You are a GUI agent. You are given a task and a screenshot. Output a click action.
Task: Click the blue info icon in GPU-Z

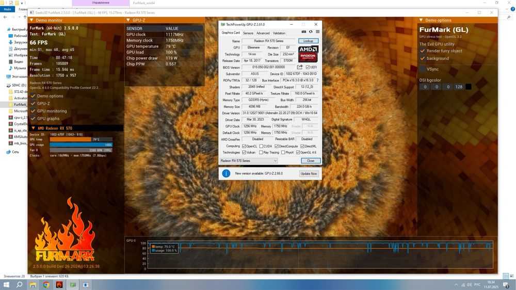[226, 173]
